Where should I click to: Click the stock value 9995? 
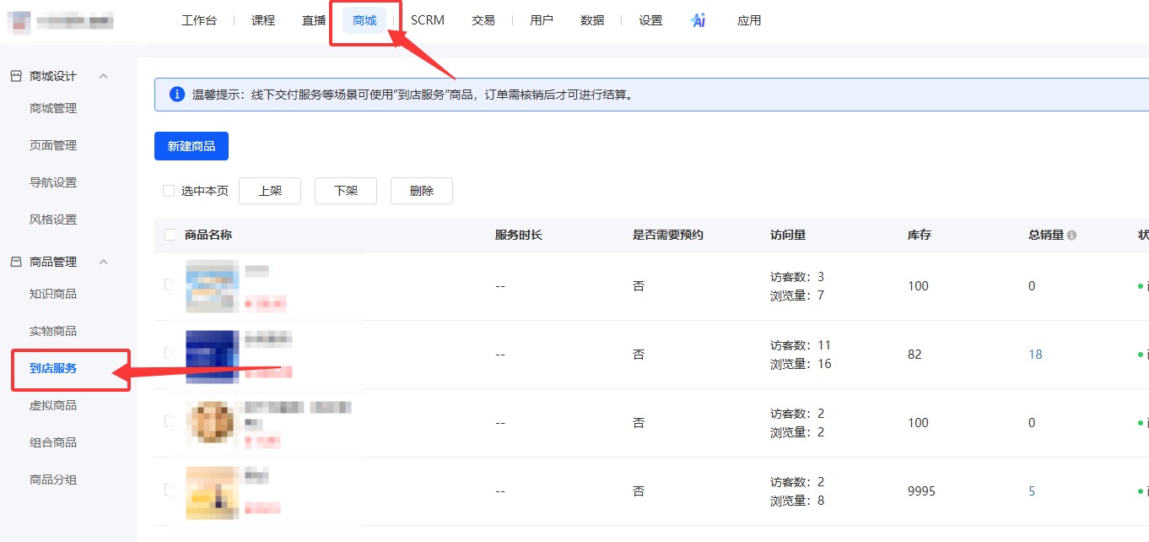tap(921, 491)
